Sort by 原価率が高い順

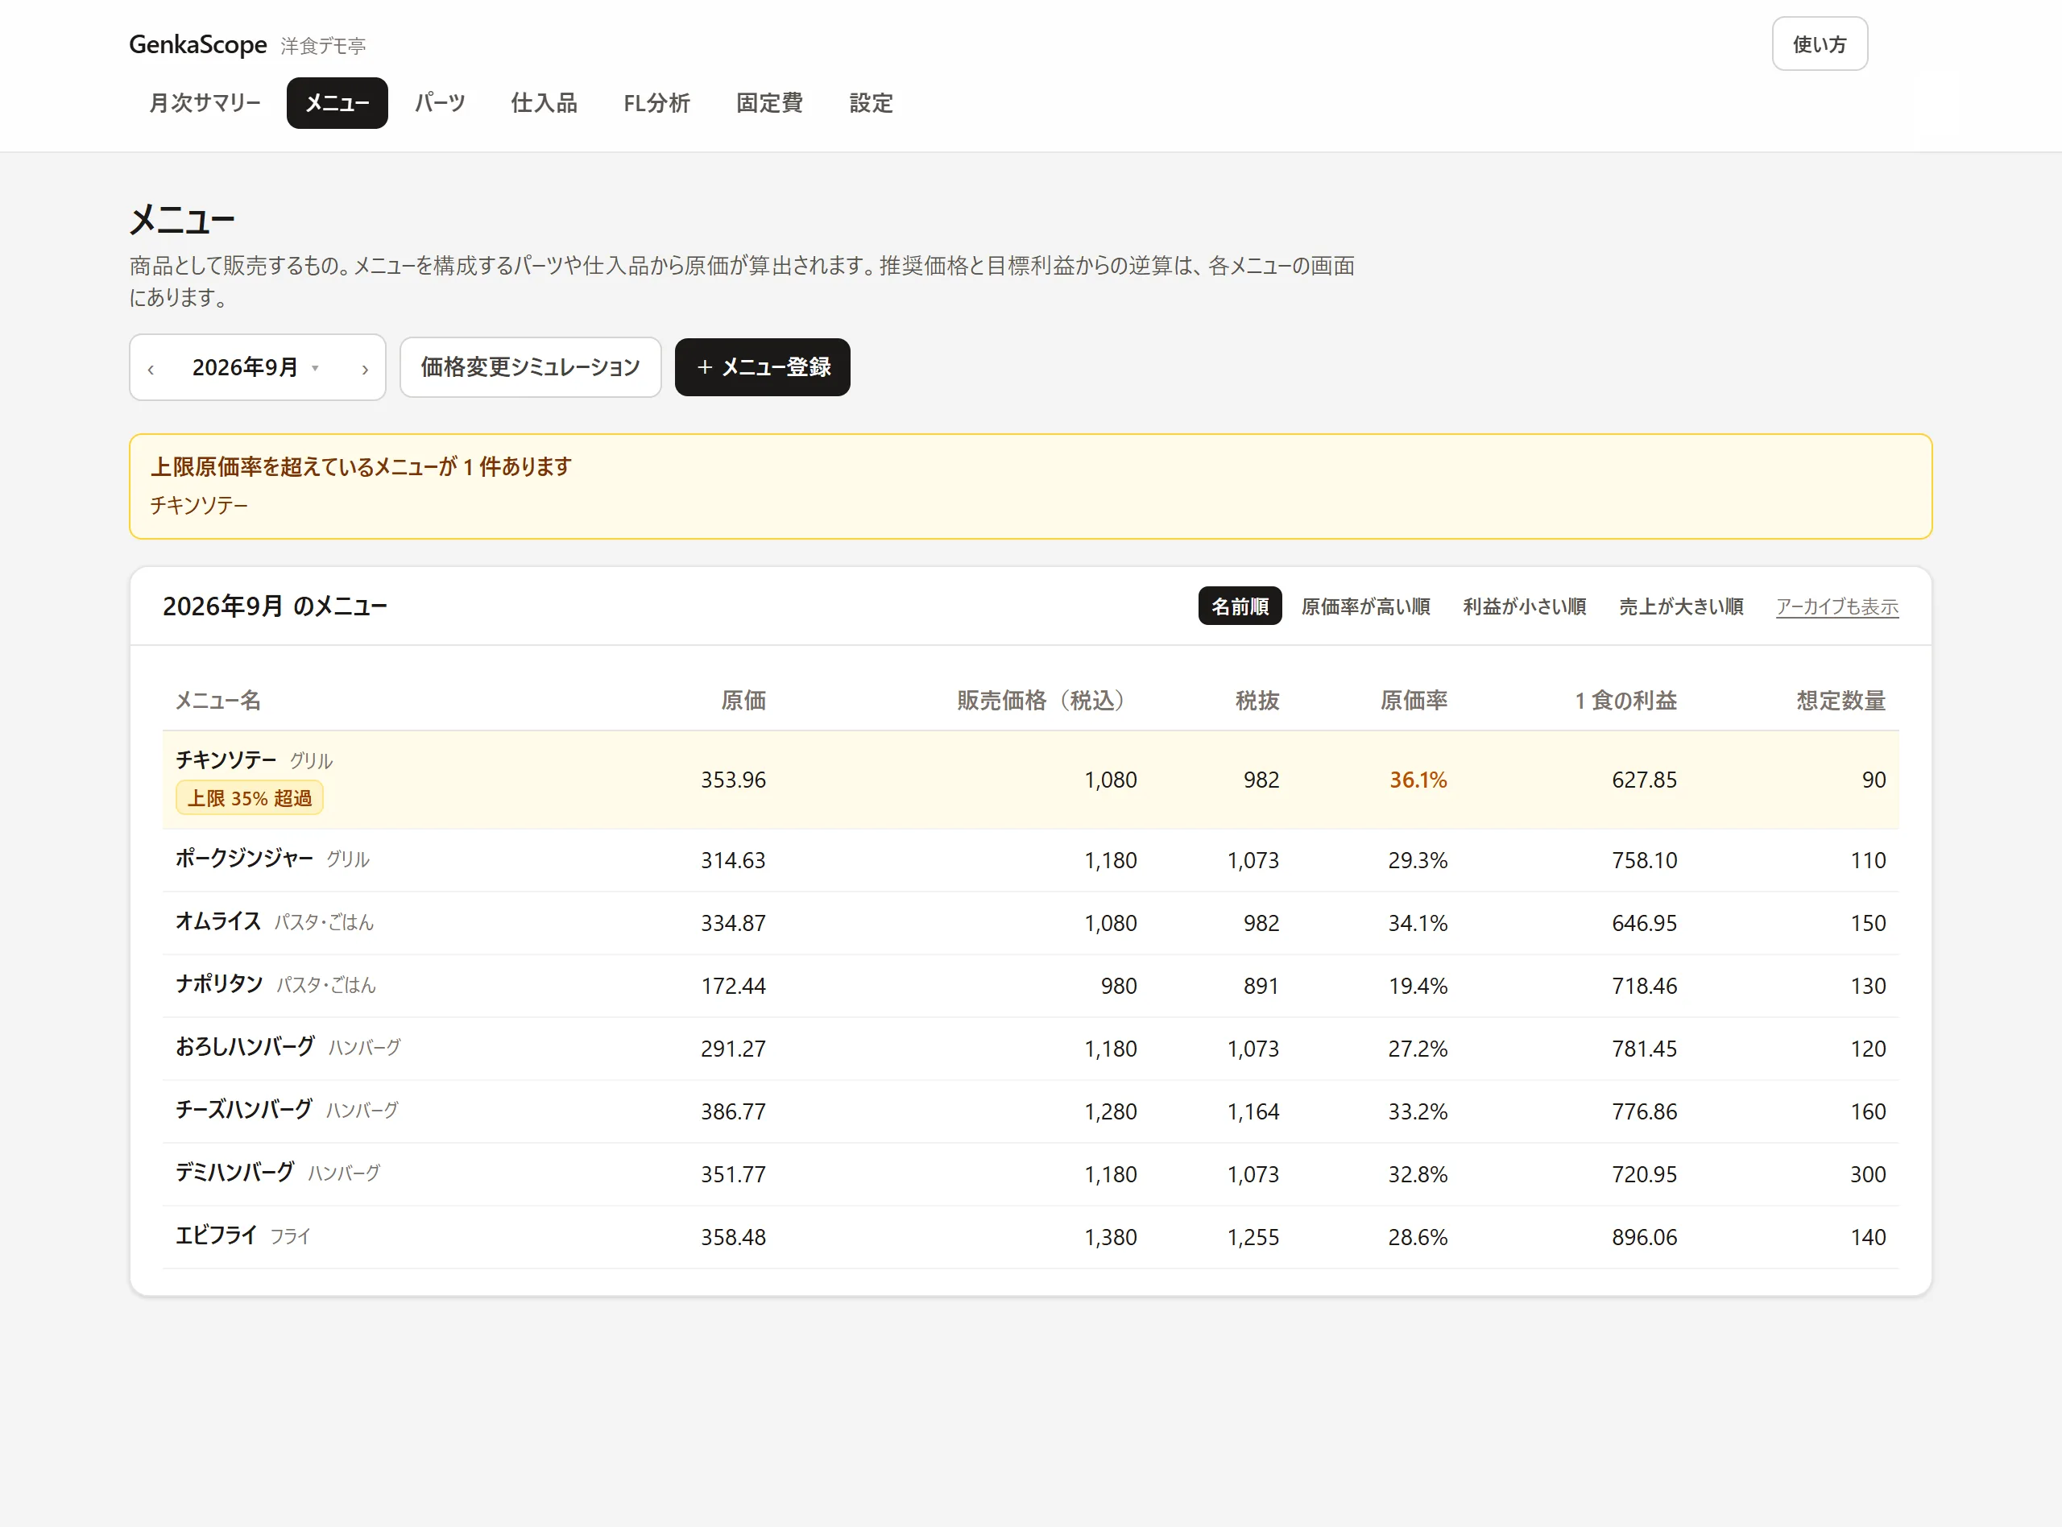click(1365, 606)
